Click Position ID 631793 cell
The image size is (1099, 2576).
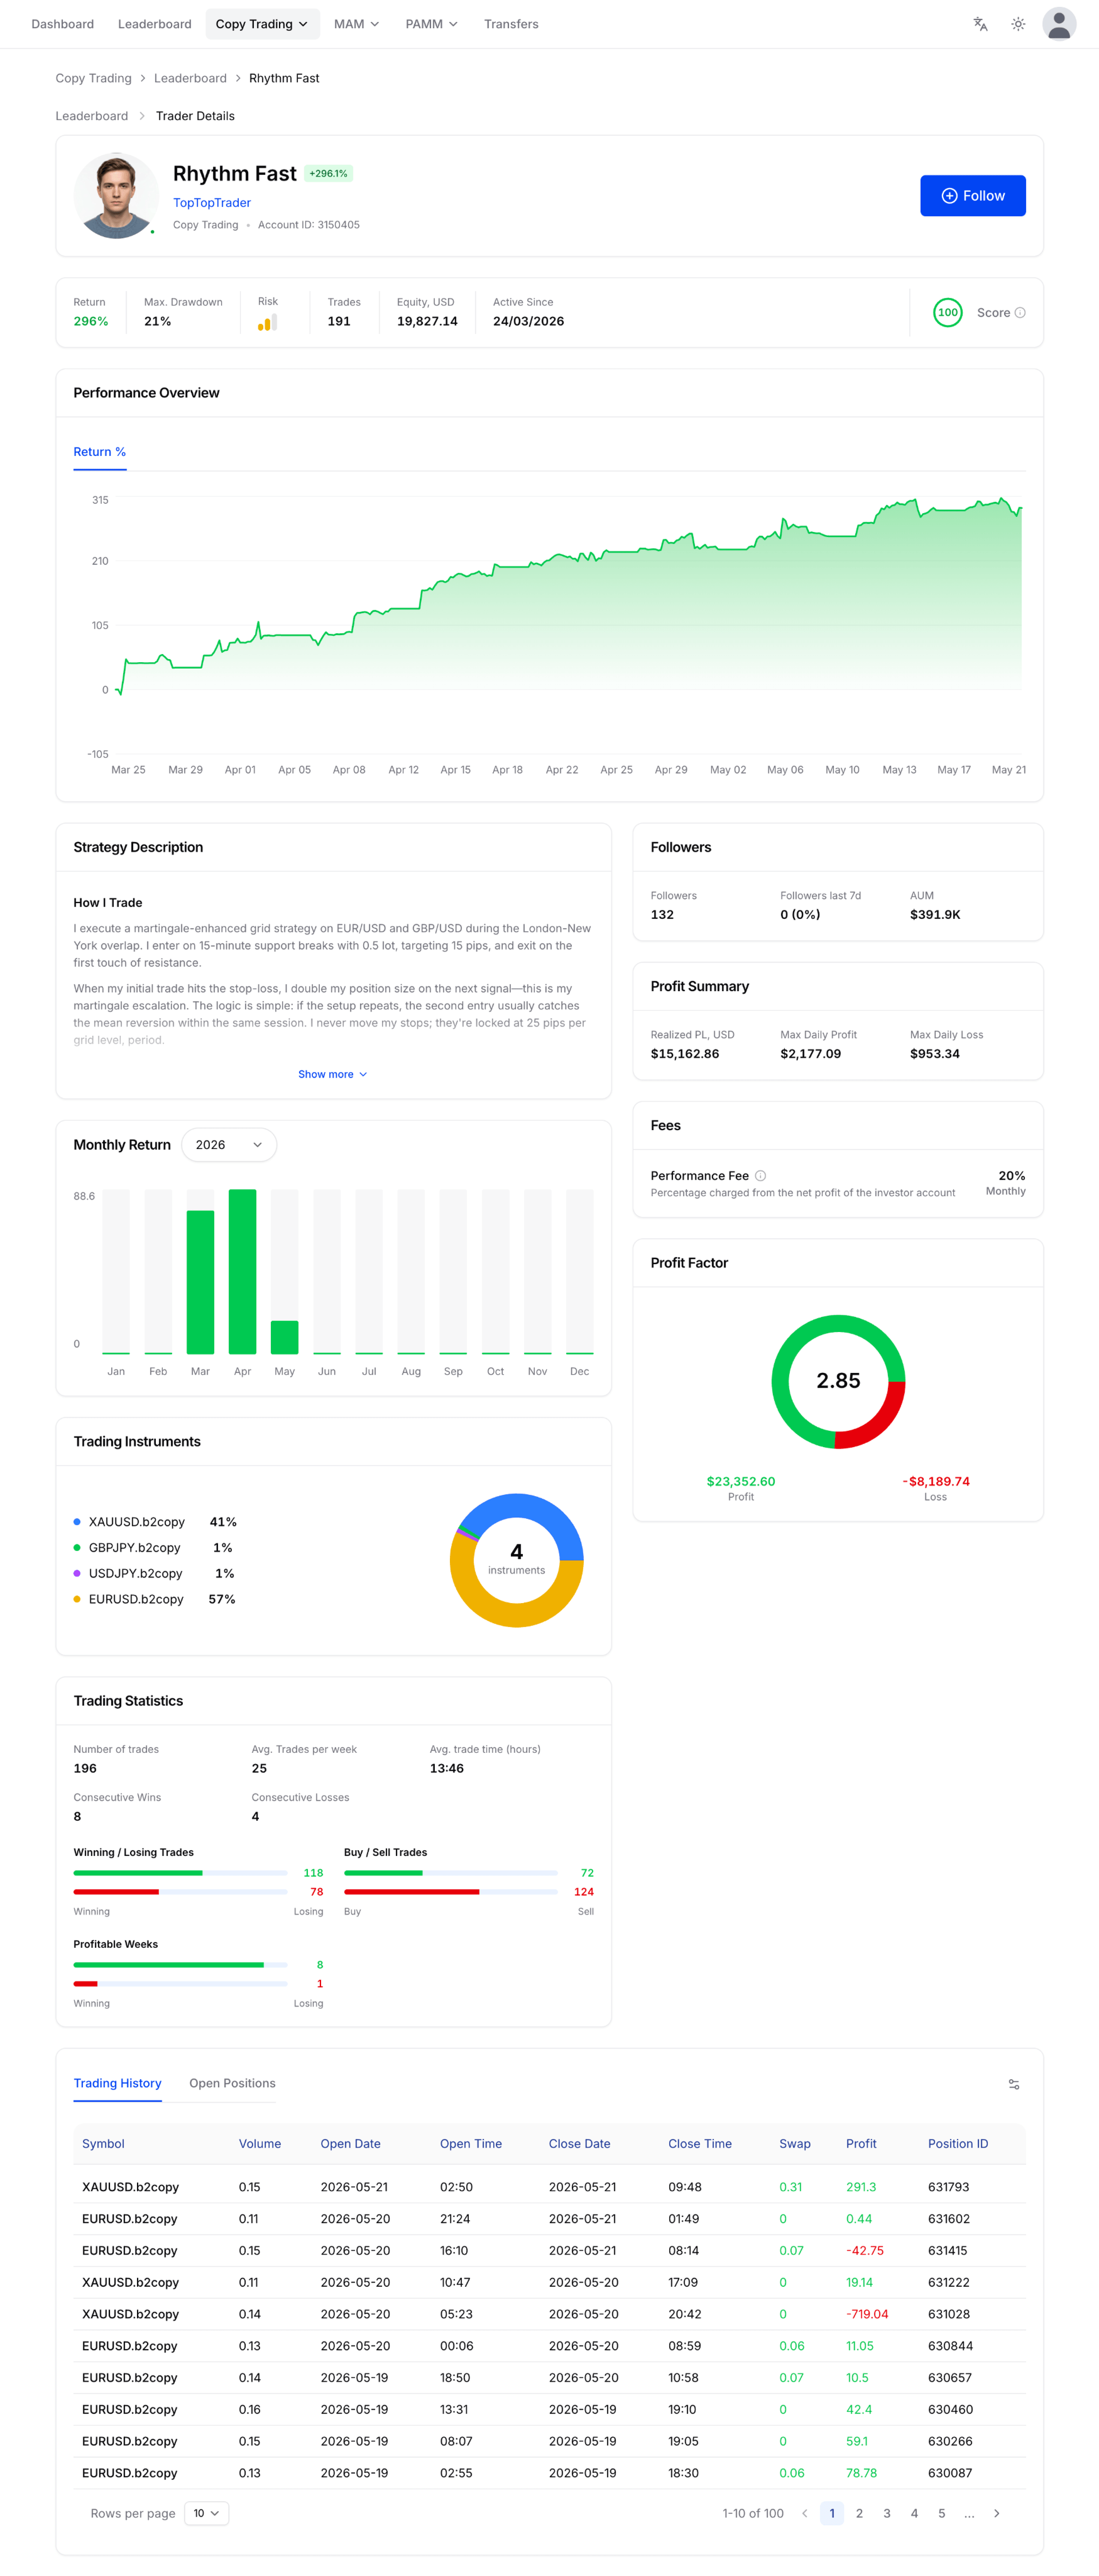click(x=949, y=2187)
